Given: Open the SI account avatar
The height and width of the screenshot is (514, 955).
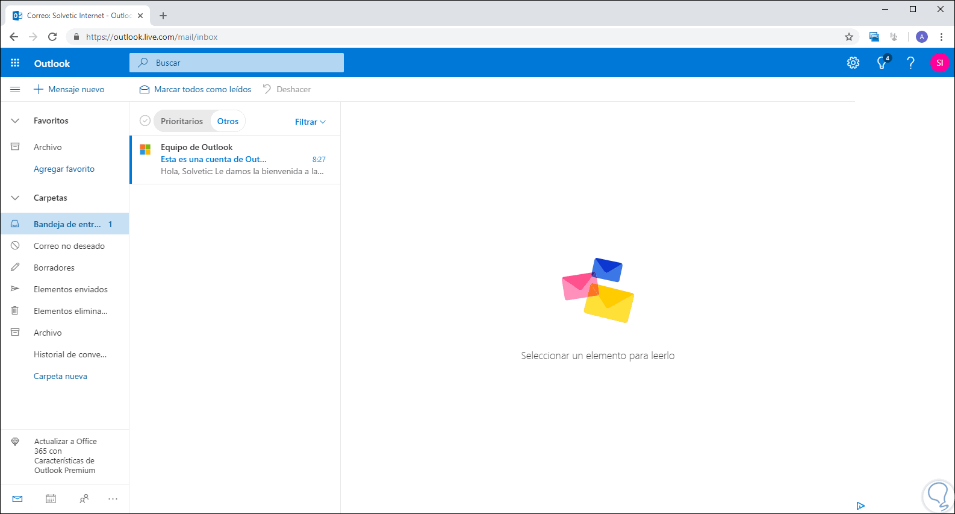Looking at the screenshot, I should [939, 63].
